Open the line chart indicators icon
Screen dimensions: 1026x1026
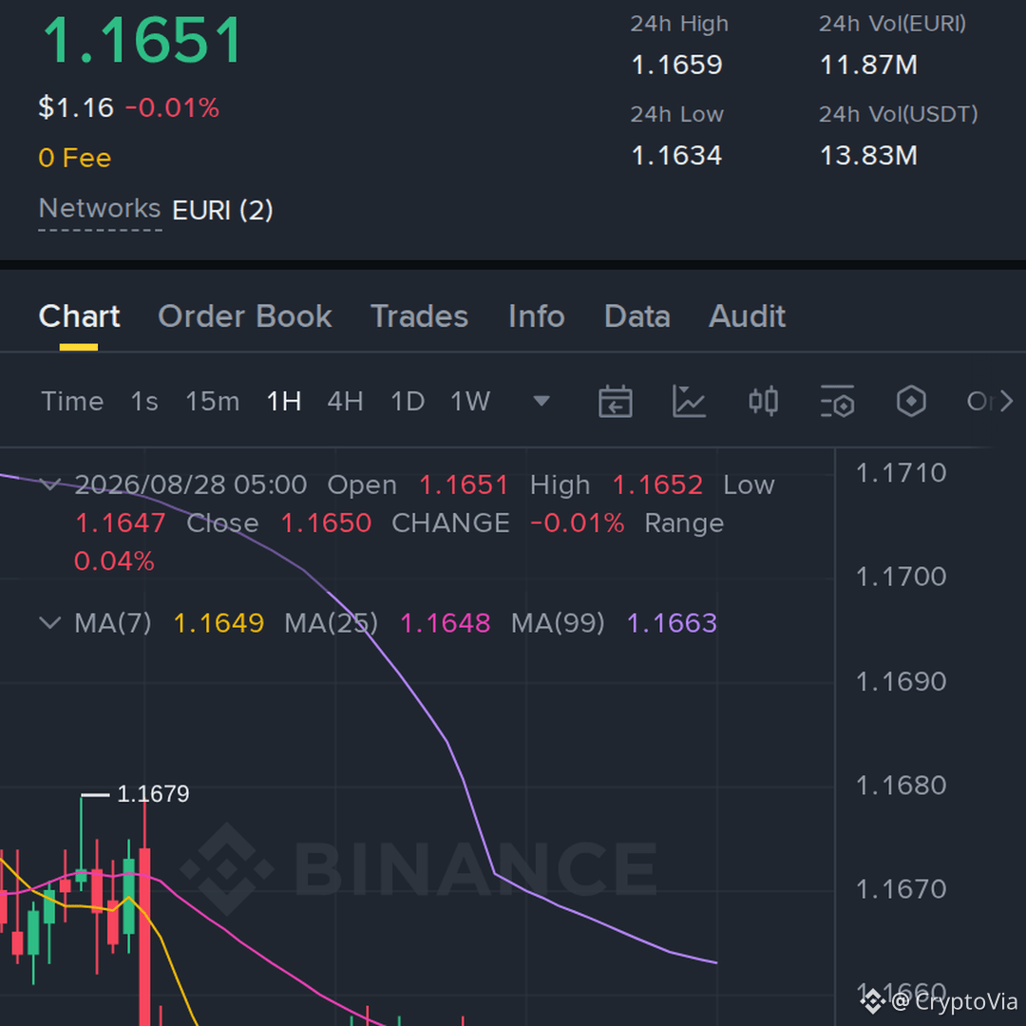pos(689,401)
